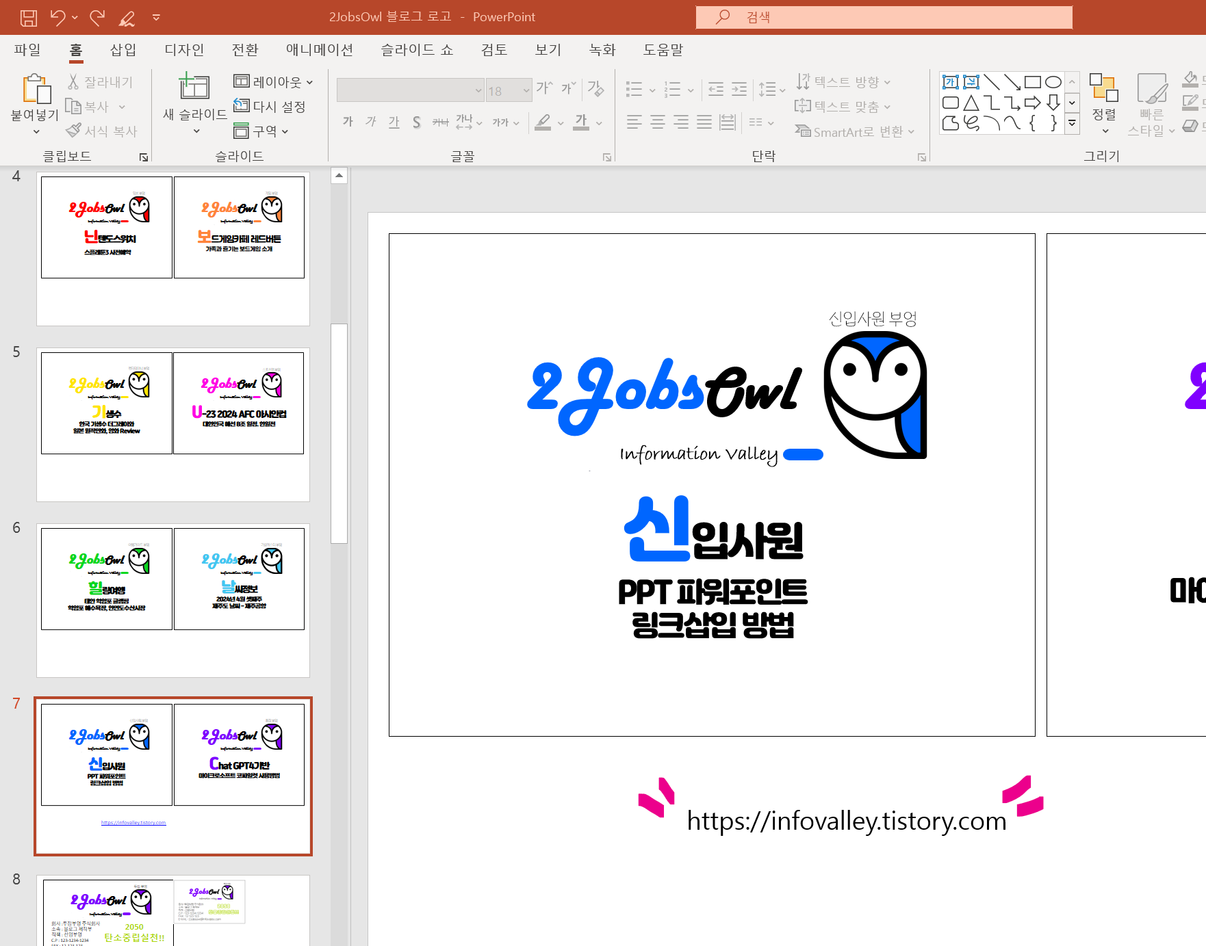
Task: Click 서식 복사 format painter
Action: (101, 131)
